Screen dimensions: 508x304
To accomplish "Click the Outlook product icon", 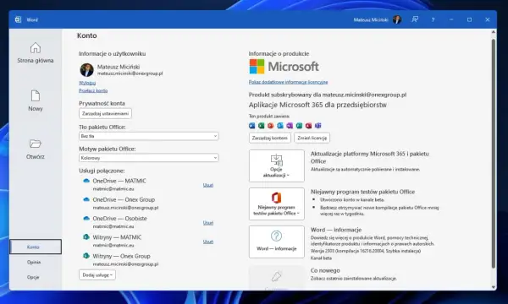I will (280, 126).
